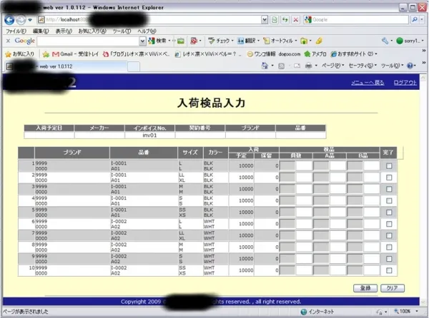Click the Refresh page icon
Screen dimensions: 429x318
point(285,20)
